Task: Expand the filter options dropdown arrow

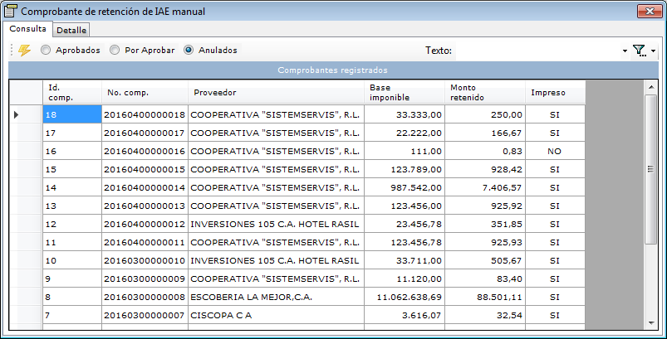Action: coord(653,51)
